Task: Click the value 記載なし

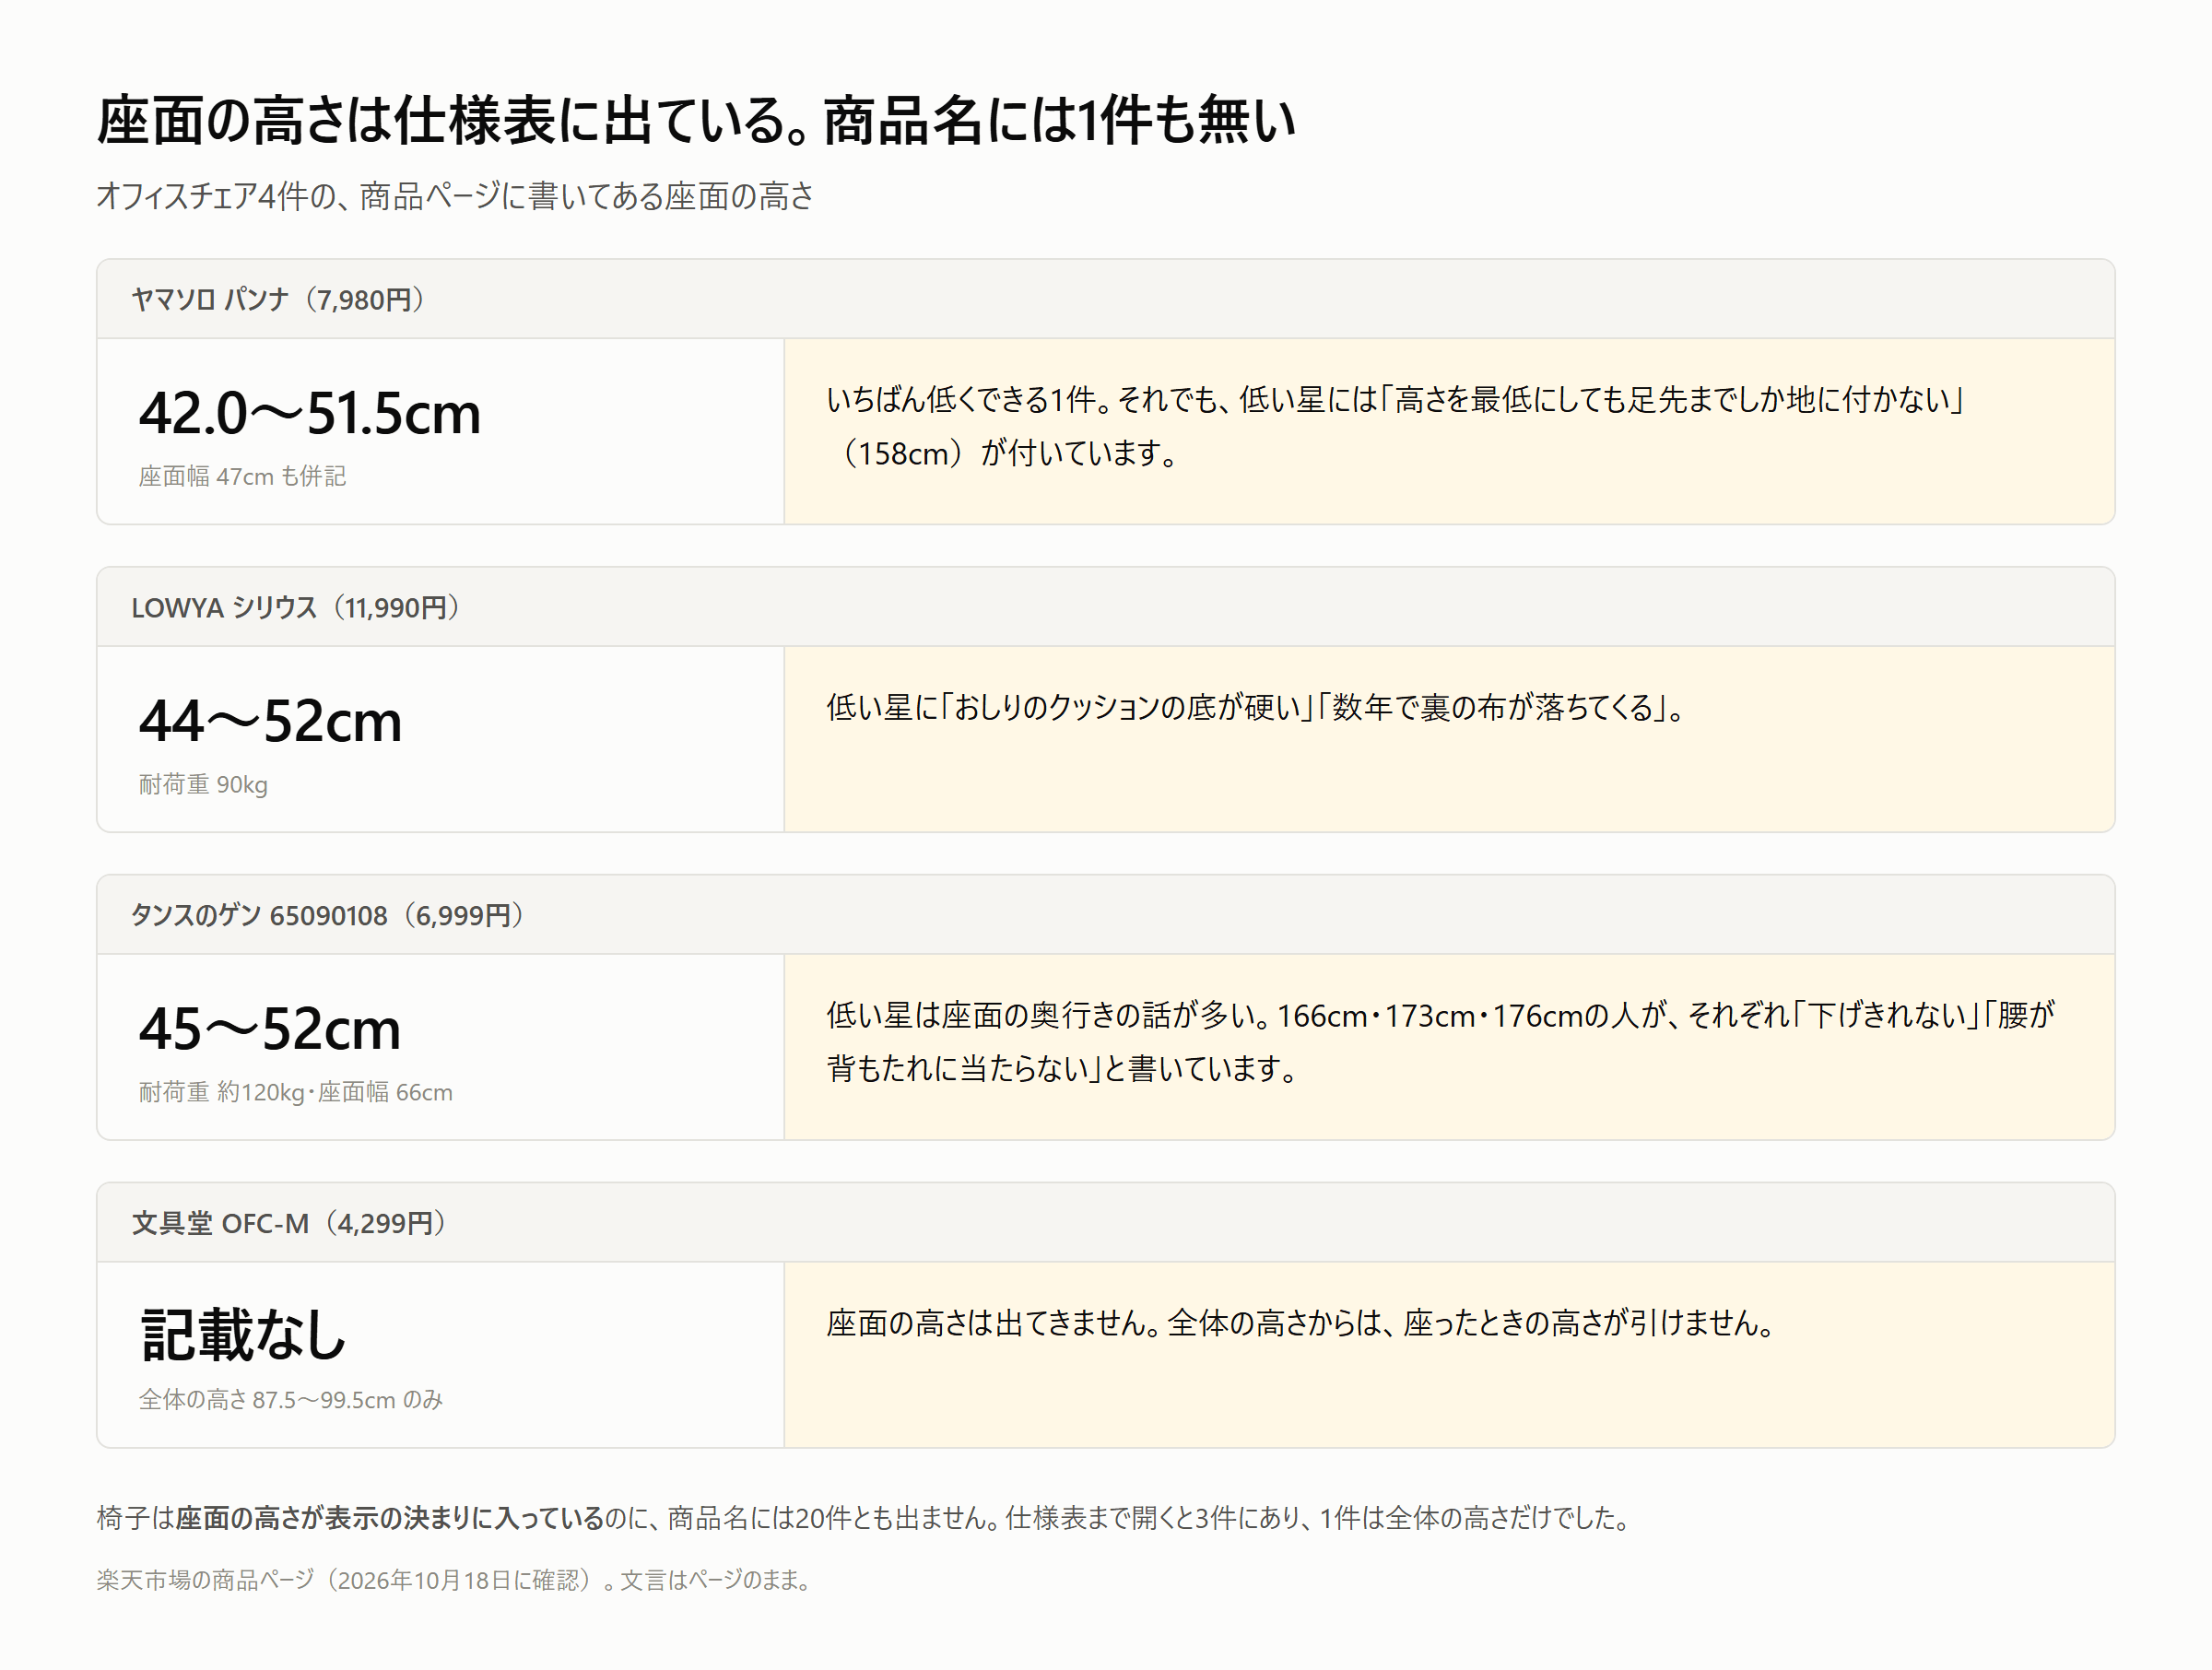Action: pyautogui.click(x=243, y=1336)
